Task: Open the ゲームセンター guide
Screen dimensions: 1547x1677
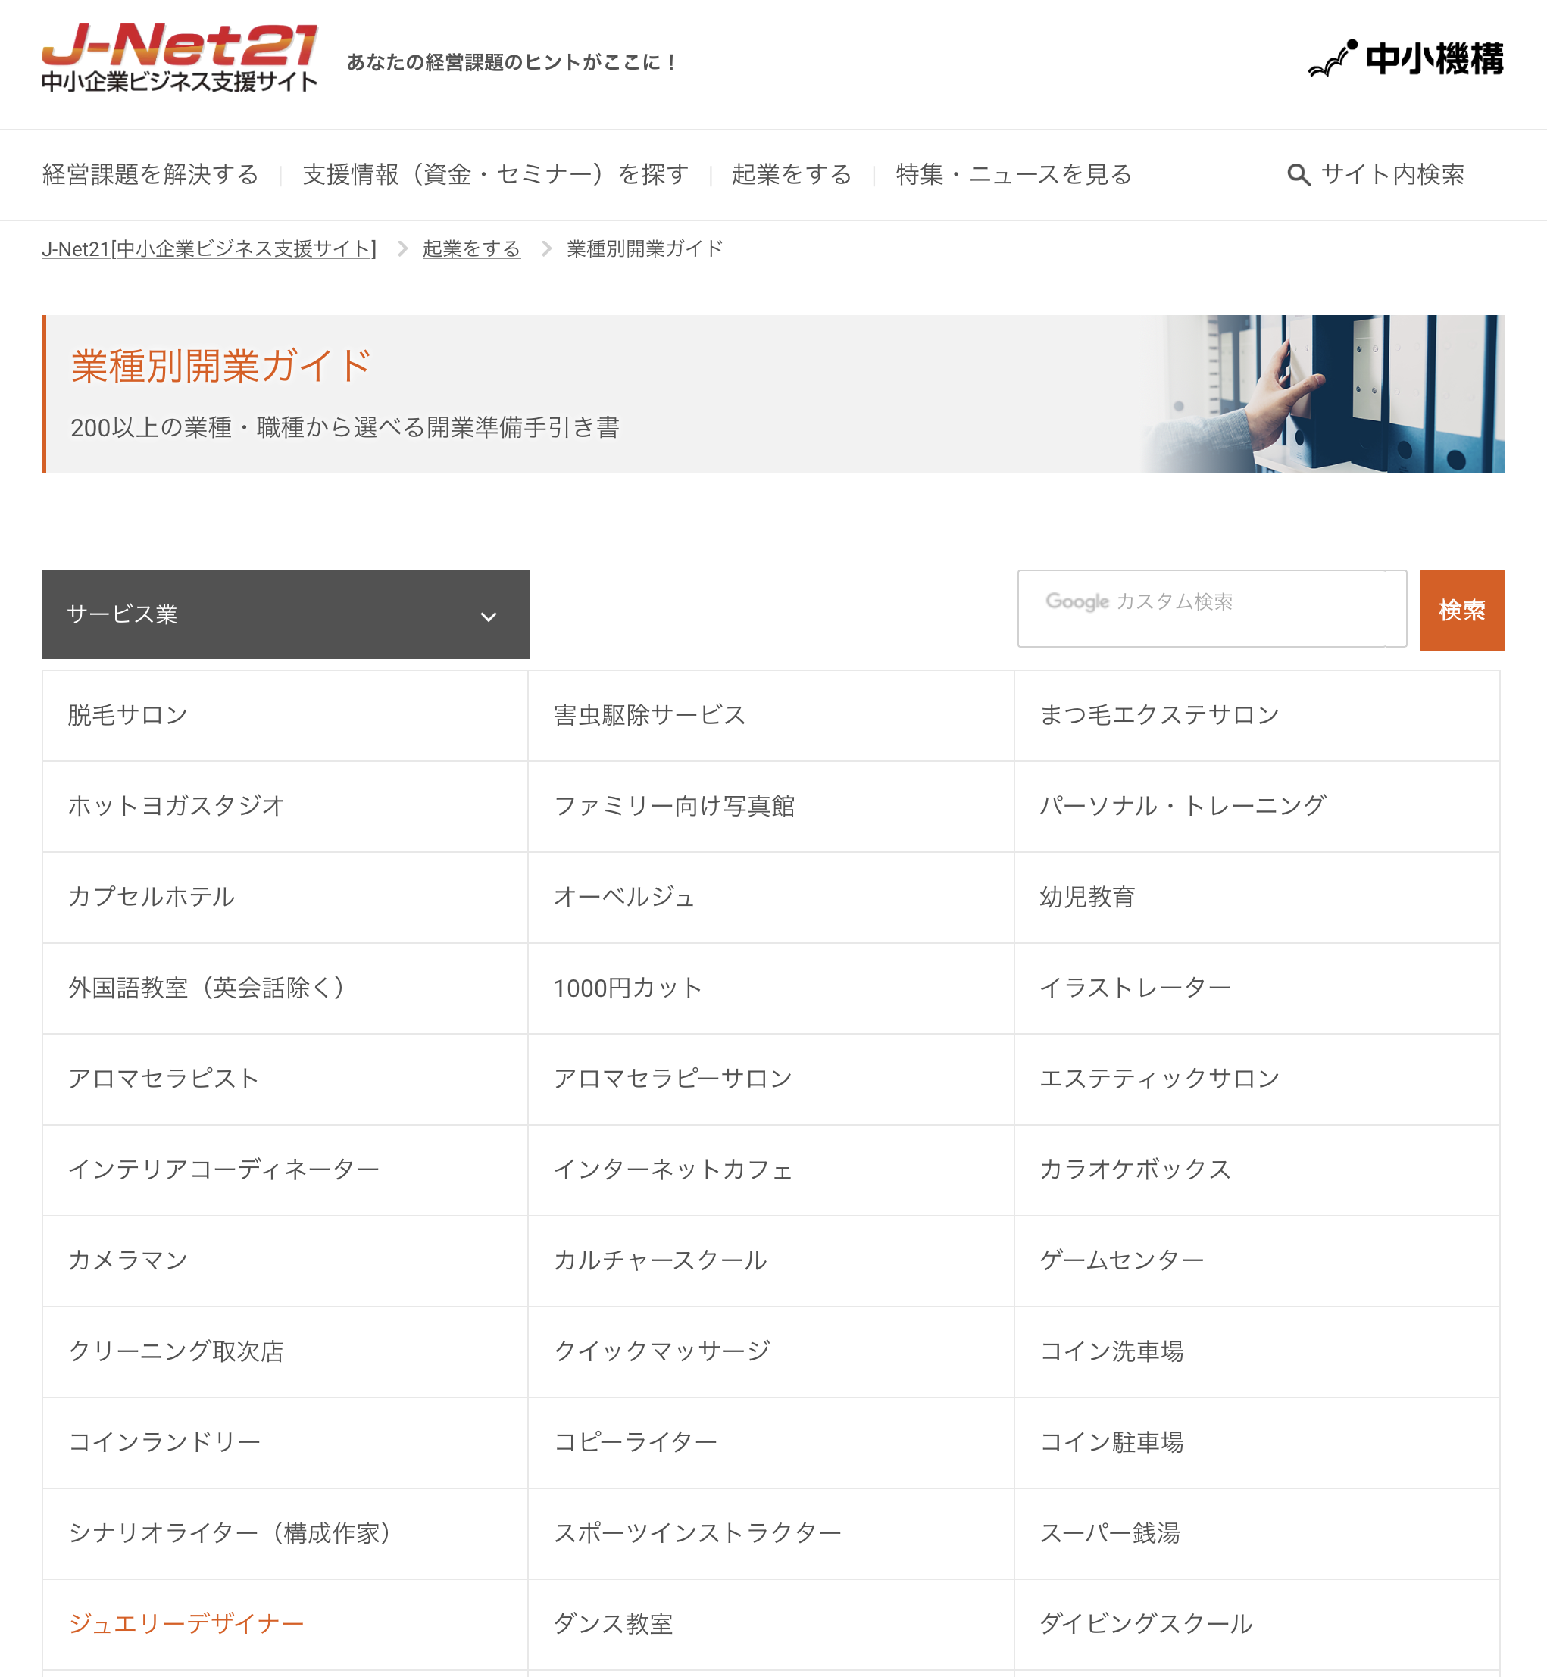Action: pyautogui.click(x=1257, y=1261)
